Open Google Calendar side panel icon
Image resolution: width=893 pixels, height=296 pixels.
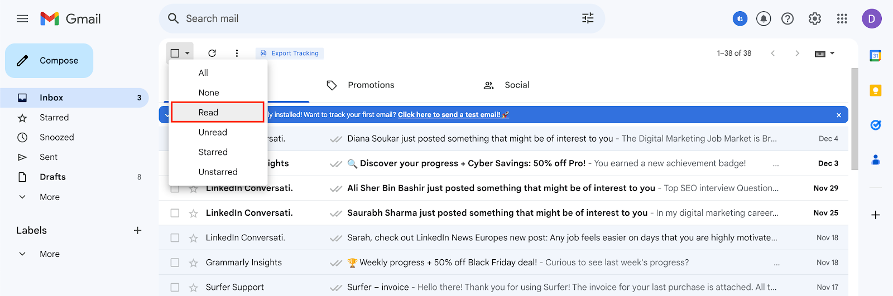(876, 56)
